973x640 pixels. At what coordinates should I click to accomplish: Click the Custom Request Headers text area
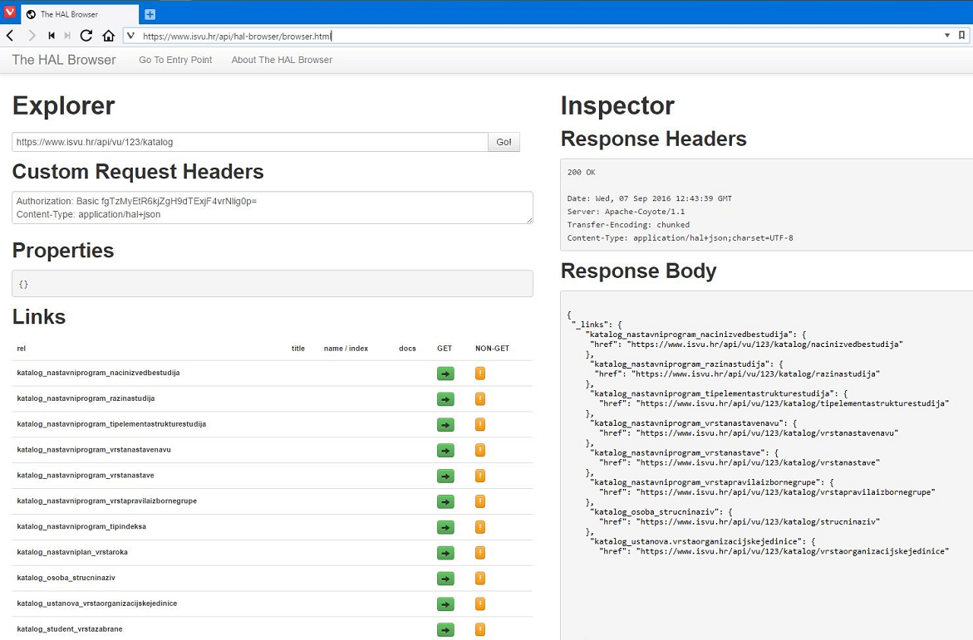coord(273,208)
